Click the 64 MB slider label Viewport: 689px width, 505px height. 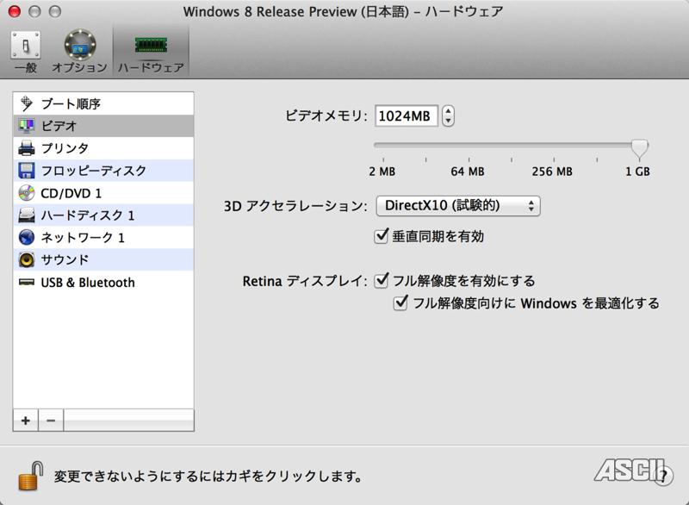468,171
